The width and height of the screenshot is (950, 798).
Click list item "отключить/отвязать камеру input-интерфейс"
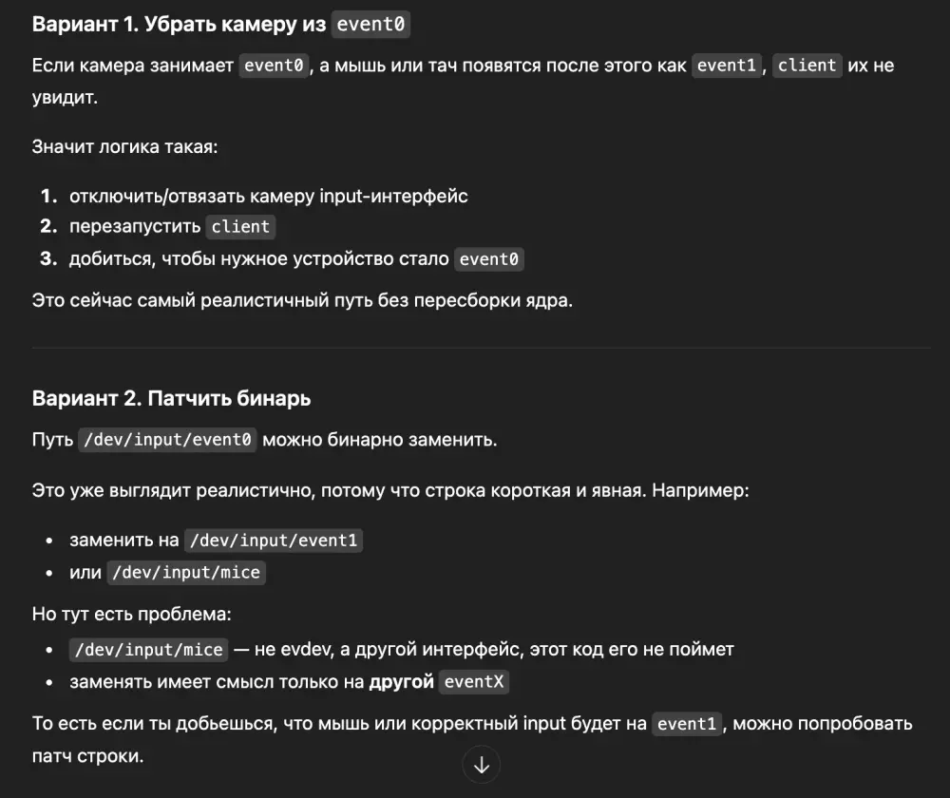pos(268,196)
